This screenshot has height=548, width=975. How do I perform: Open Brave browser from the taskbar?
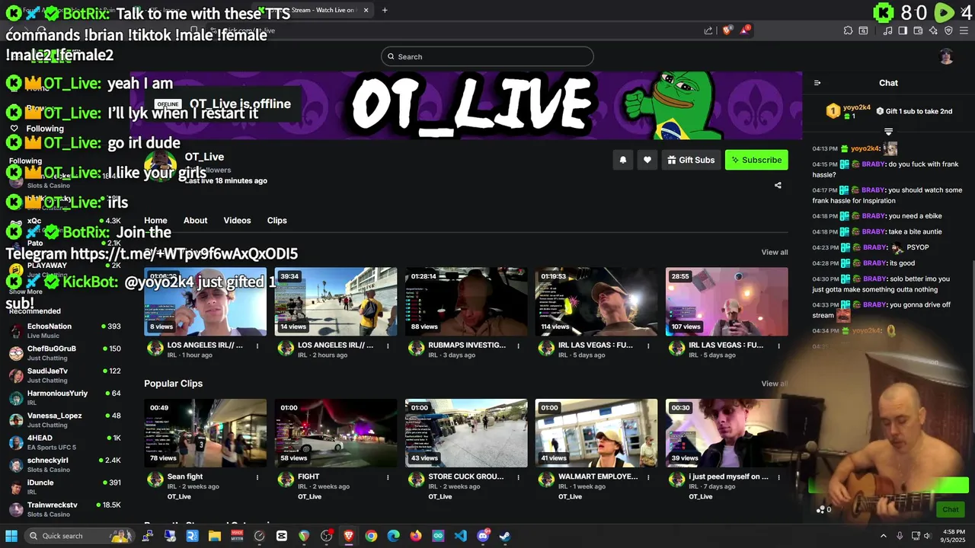pos(349,536)
